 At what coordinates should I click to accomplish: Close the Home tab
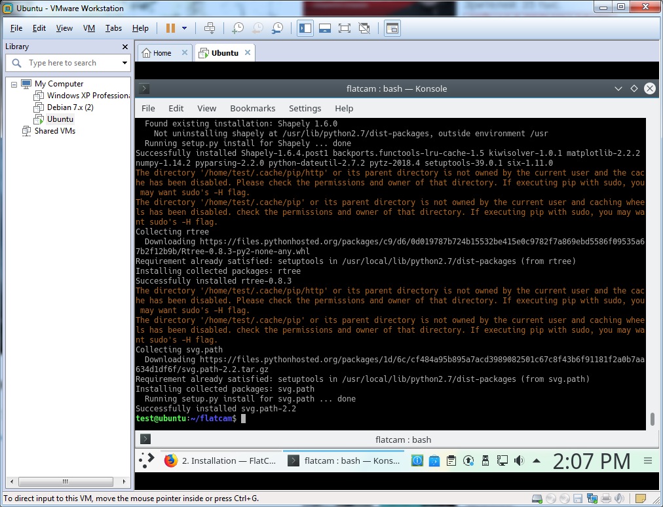point(185,52)
